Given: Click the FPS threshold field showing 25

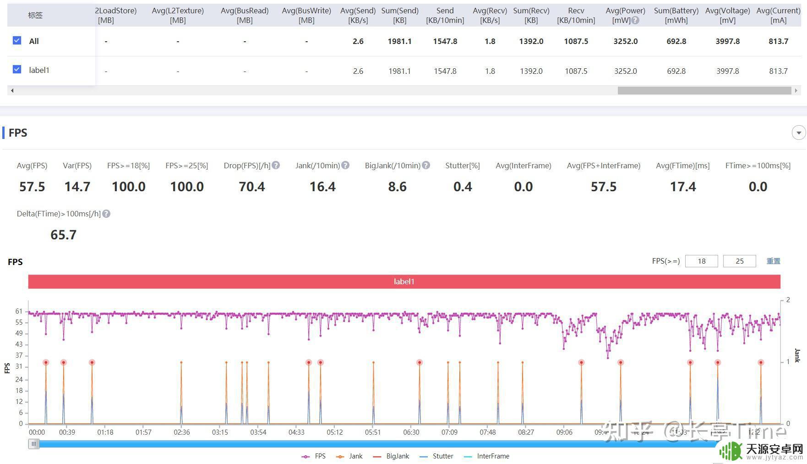Looking at the screenshot, I should 739,261.
